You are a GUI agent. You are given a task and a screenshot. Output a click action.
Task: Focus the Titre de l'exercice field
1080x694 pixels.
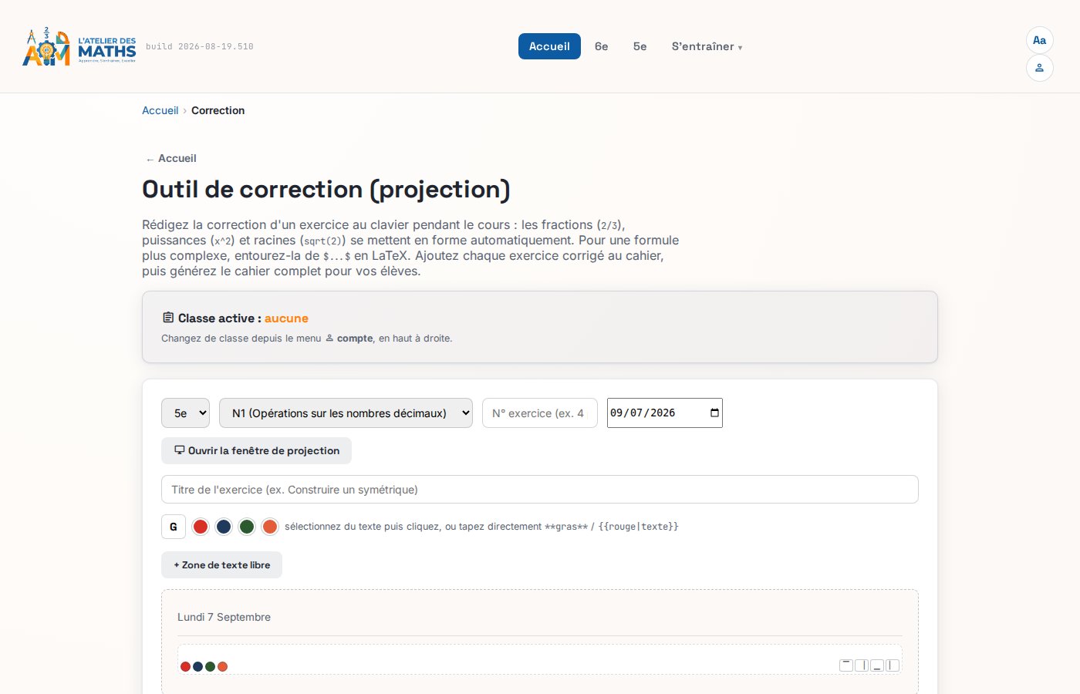tap(540, 489)
